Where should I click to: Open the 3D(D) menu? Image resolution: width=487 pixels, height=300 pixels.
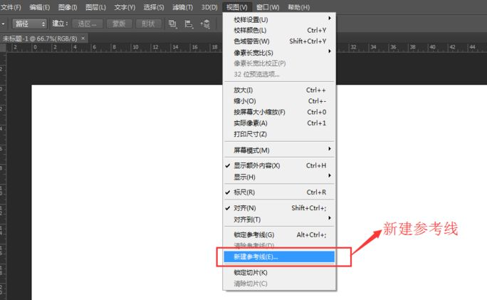click(209, 7)
